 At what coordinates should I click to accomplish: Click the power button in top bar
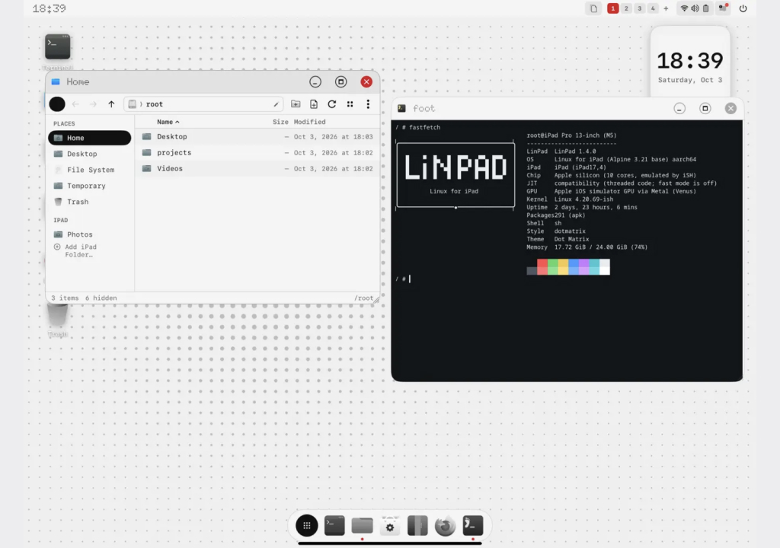[743, 8]
